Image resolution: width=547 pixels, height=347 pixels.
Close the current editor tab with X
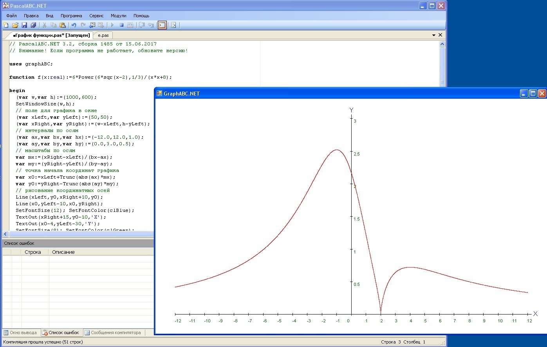coord(440,35)
